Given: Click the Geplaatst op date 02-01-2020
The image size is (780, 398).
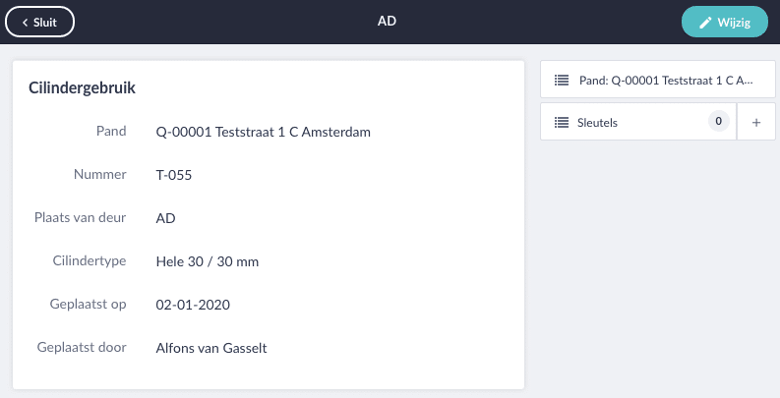Looking at the screenshot, I should pos(193,305).
